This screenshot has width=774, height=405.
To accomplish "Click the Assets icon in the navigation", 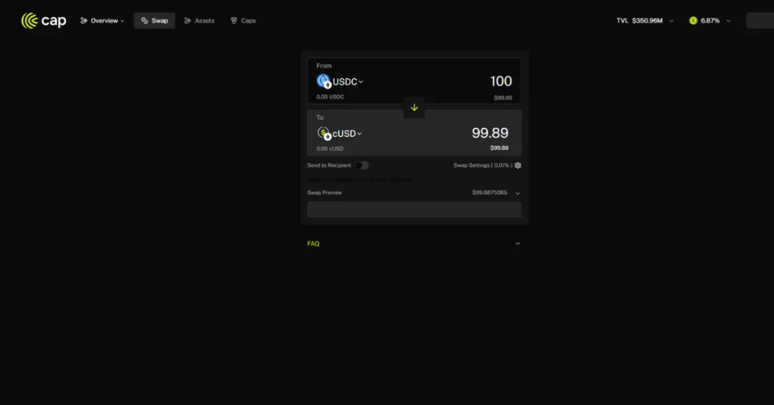I will pos(187,20).
